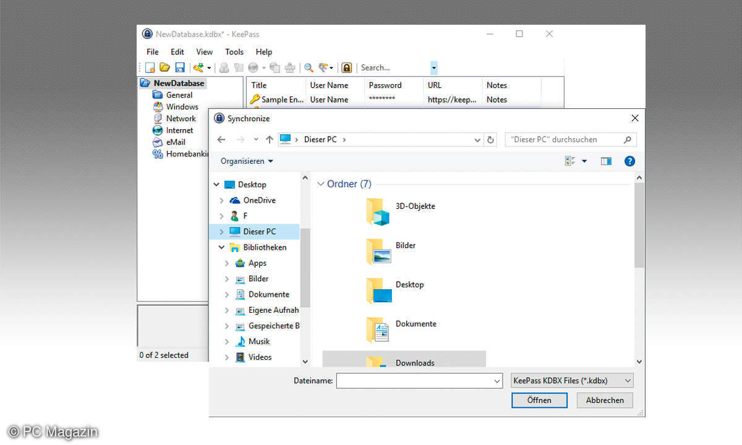Expand the Dieser PC node in navigation tree
Screen dimensions: 742x445
(x=221, y=232)
